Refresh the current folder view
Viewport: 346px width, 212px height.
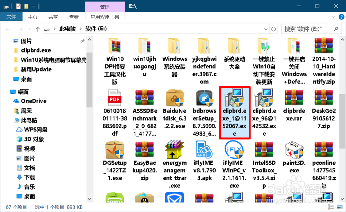coord(273,29)
